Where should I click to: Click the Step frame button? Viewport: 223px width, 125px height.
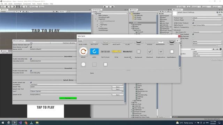113,7
